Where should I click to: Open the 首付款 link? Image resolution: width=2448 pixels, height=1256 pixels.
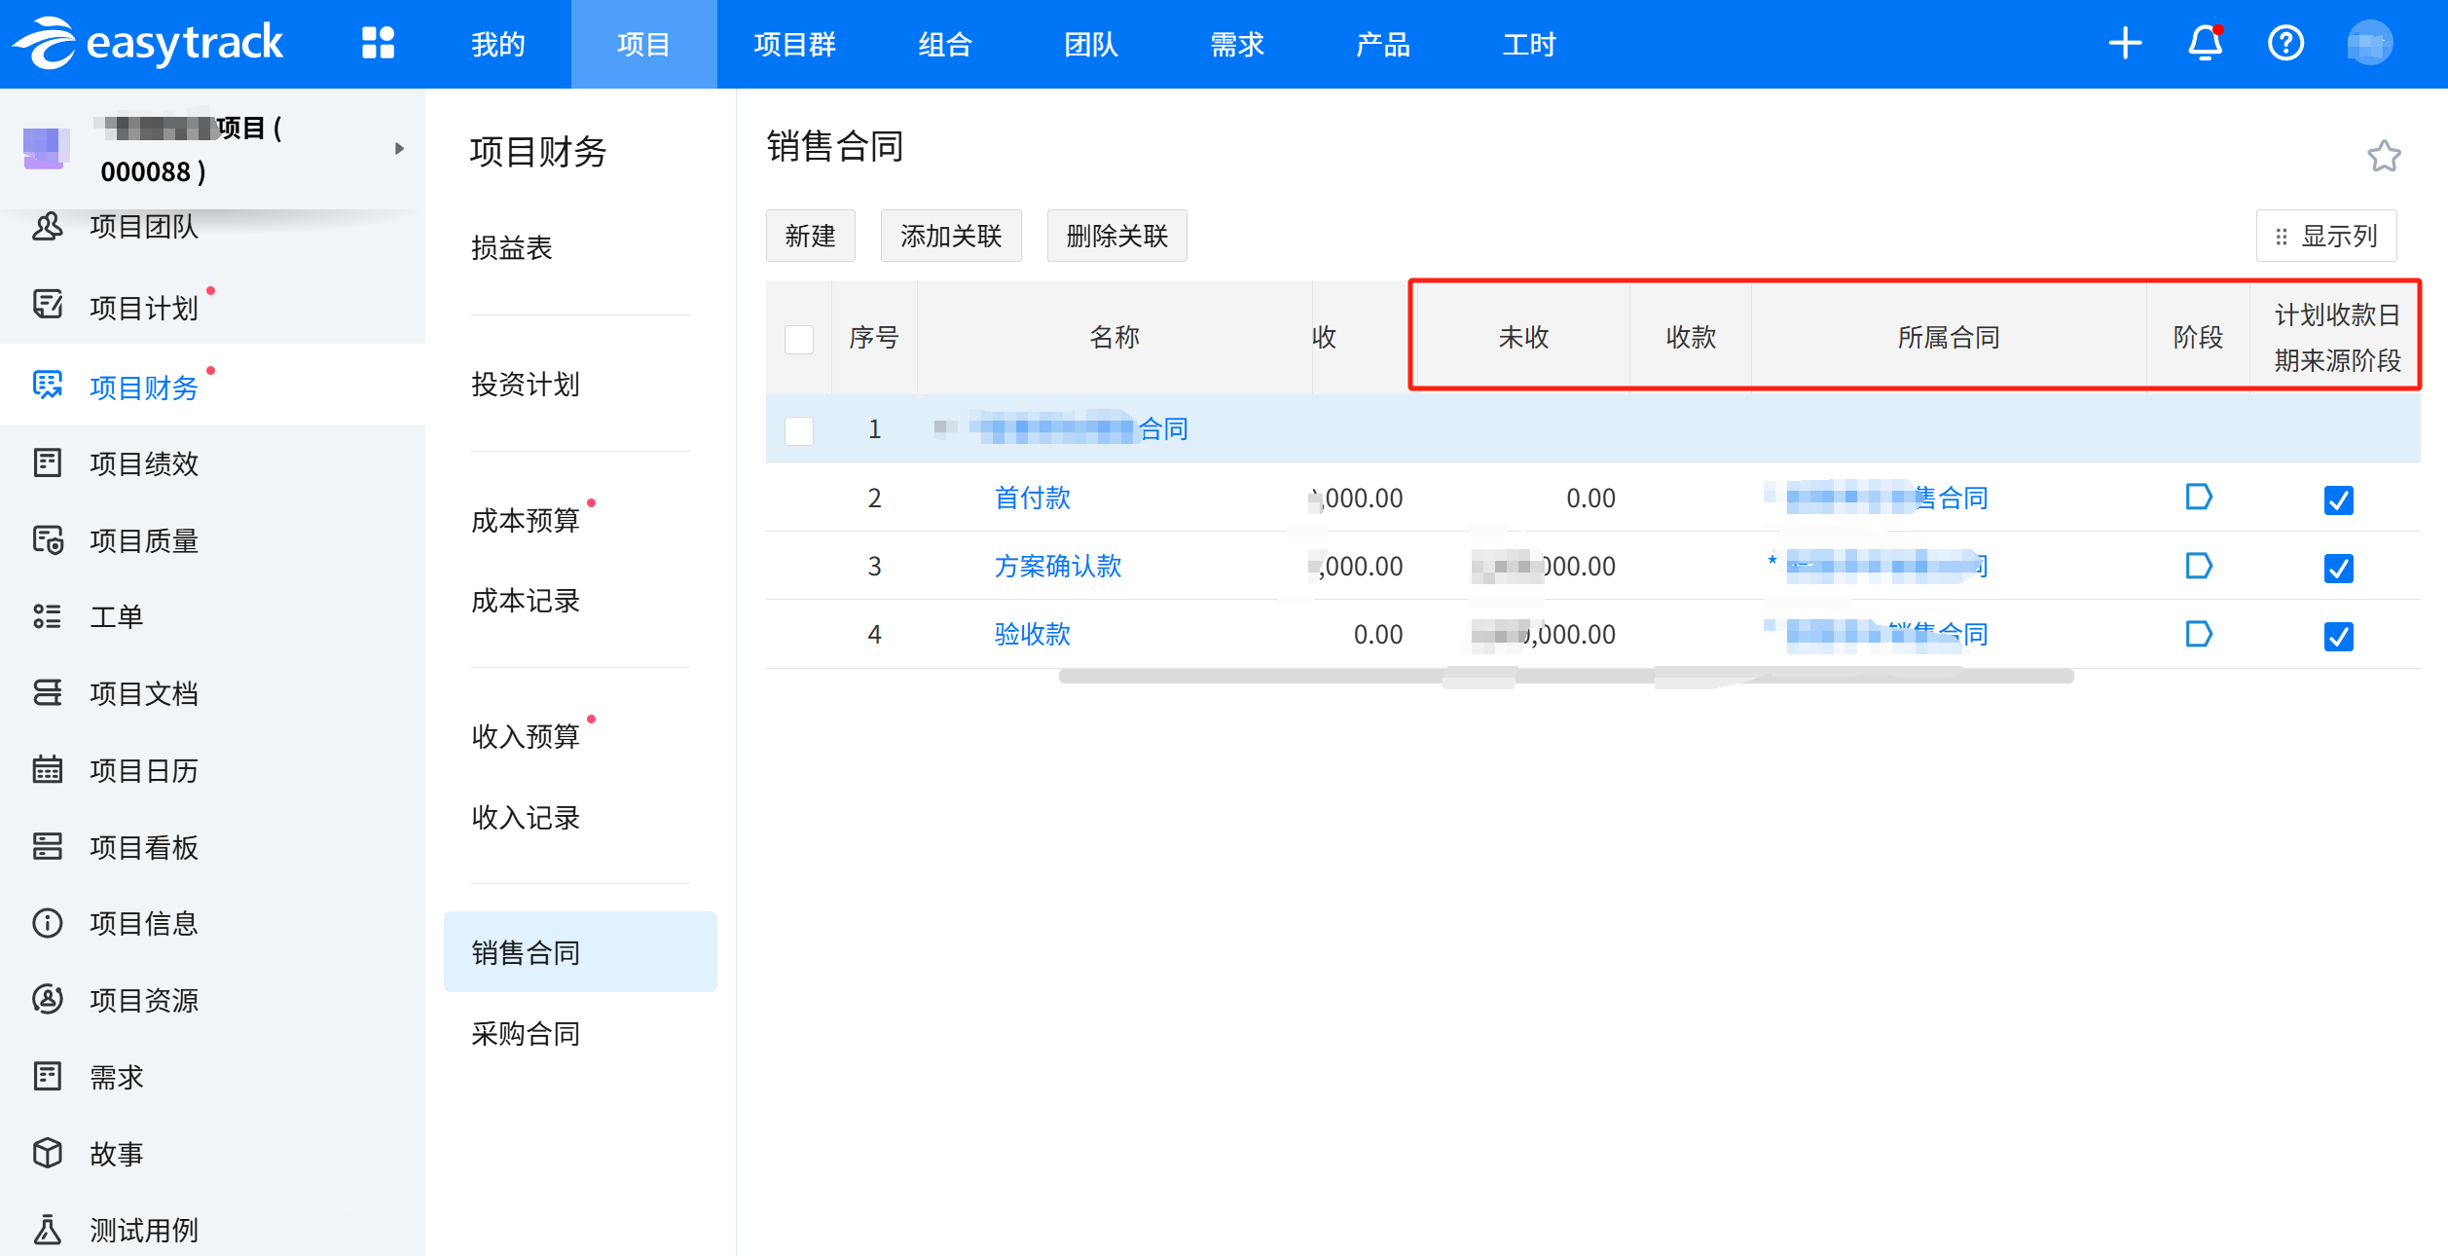pos(1032,499)
